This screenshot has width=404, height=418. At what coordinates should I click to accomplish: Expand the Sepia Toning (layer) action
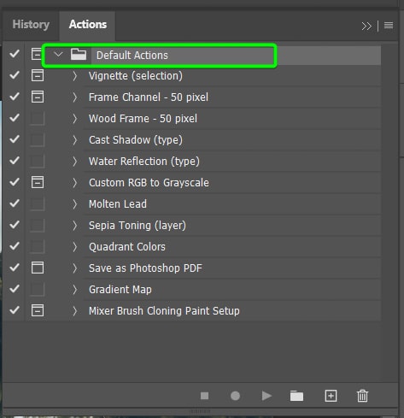74,226
